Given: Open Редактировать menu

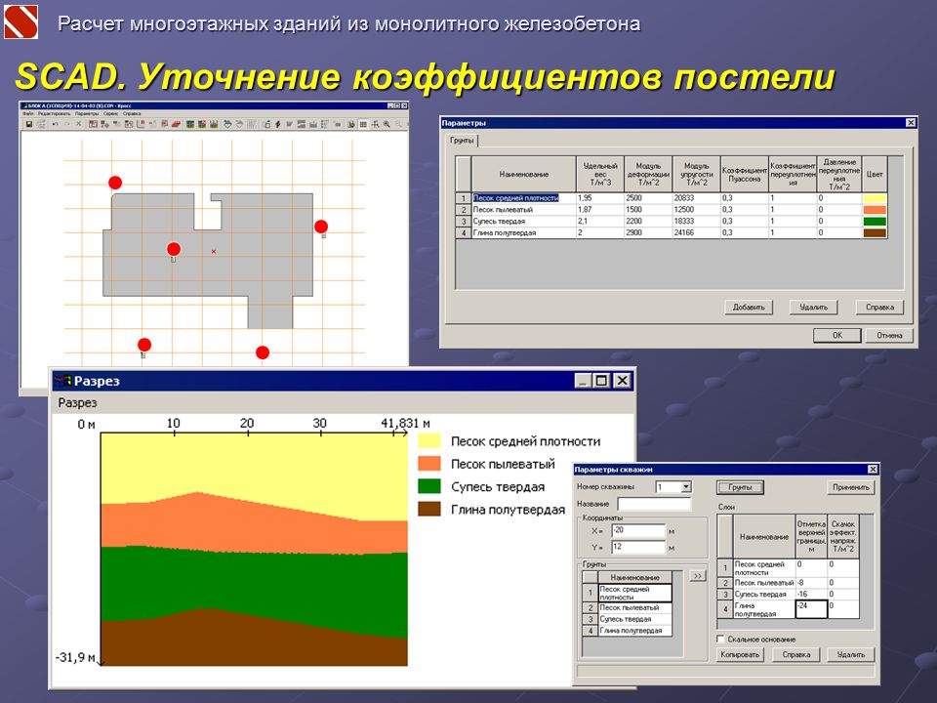Looking at the screenshot, I should point(55,113).
